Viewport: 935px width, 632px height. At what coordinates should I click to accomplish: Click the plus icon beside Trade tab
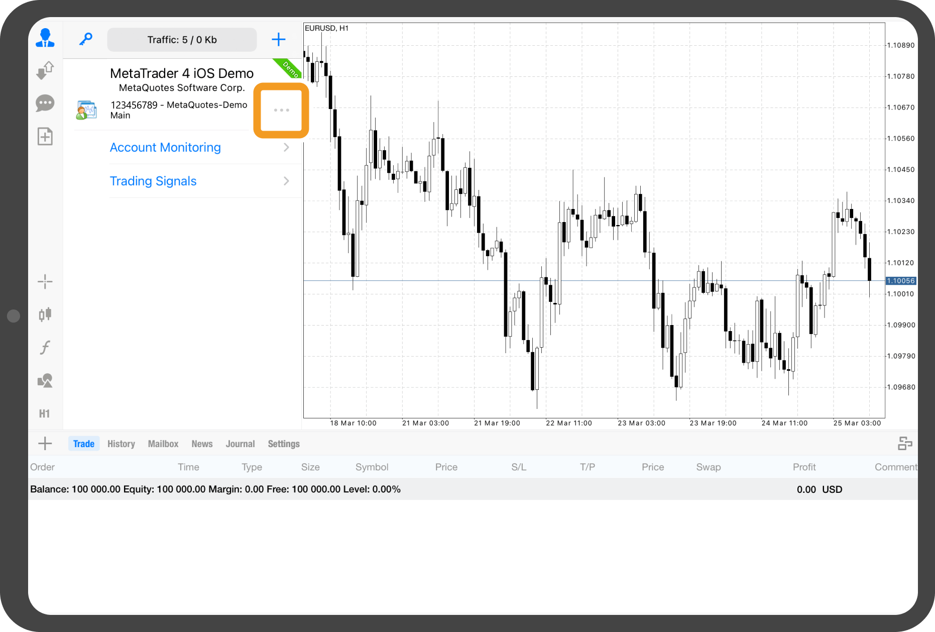[x=45, y=444]
